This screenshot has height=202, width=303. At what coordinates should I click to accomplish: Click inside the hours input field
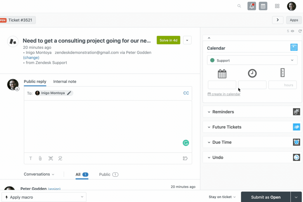tap(282, 85)
